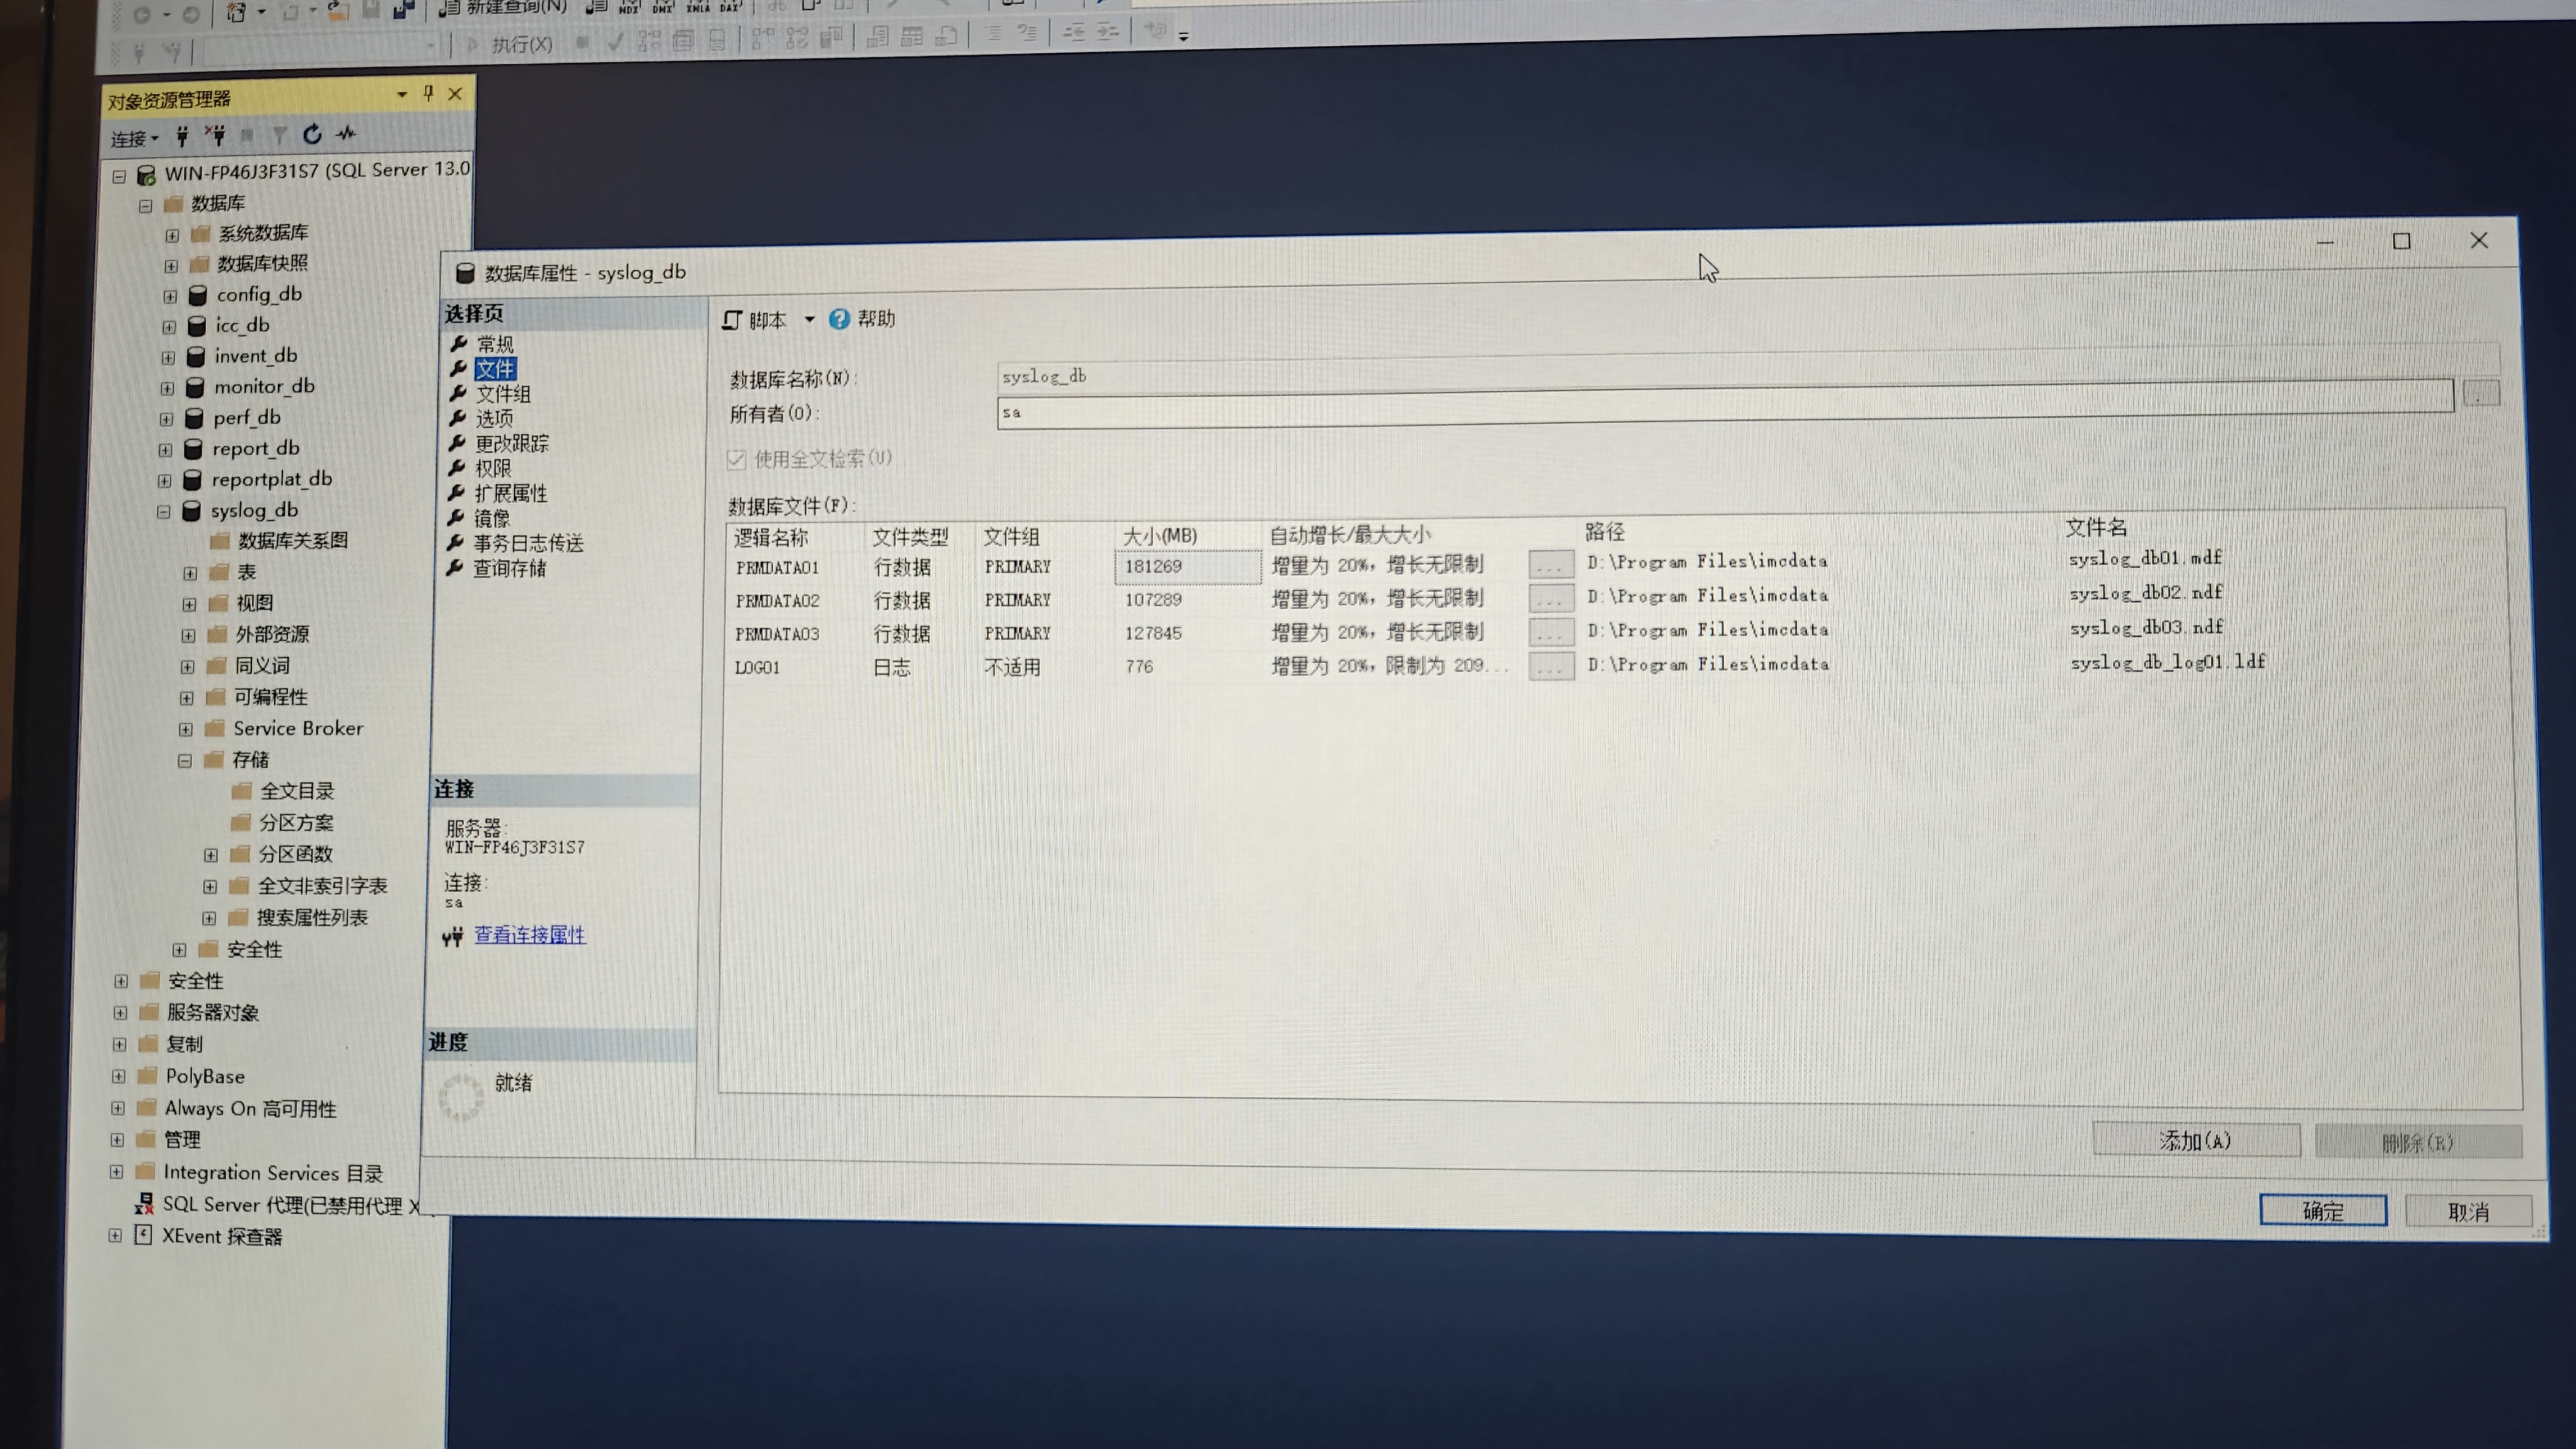Expand the 表 (Tables) folder
2576x1449 pixels.
(x=189, y=573)
